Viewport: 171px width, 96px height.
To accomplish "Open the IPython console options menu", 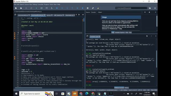I will point(156,36).
